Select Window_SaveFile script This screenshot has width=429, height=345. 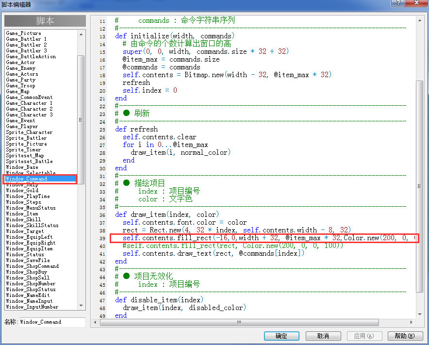click(x=28, y=260)
